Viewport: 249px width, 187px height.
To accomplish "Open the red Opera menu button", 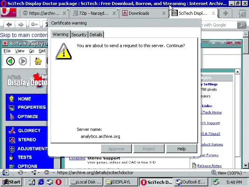I will pos(9,12).
